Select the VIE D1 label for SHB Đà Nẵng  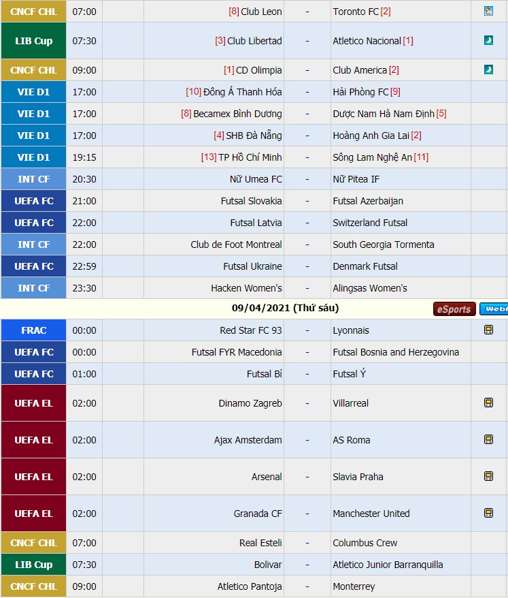(33, 136)
